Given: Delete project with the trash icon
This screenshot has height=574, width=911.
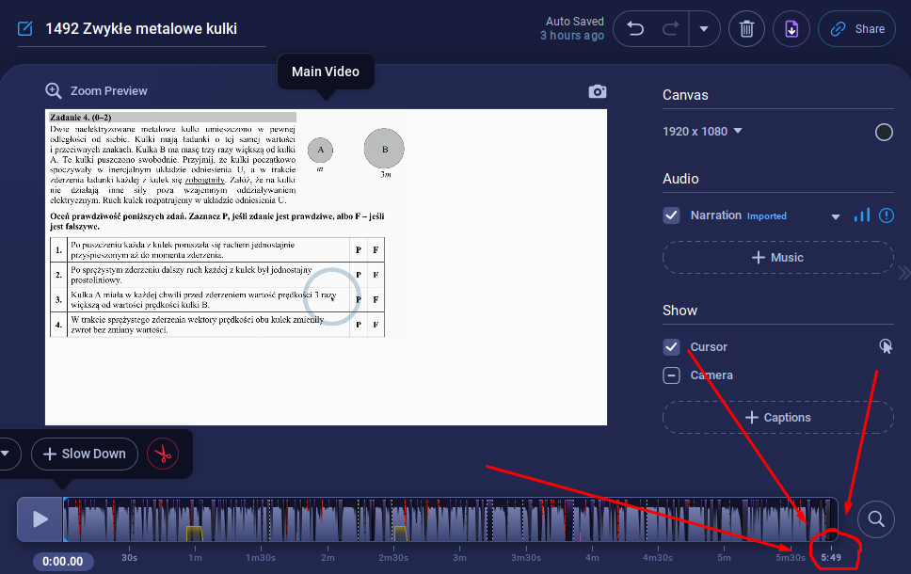Looking at the screenshot, I should pyautogui.click(x=746, y=28).
